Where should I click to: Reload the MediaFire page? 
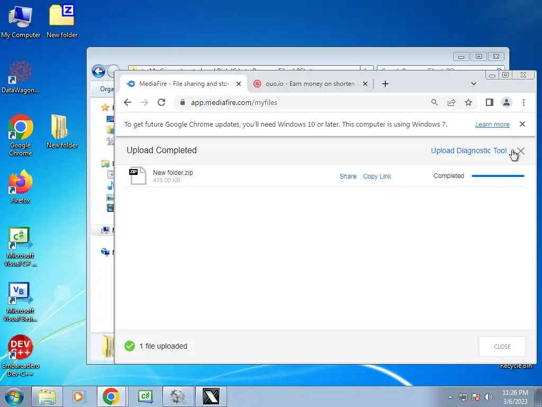[161, 102]
